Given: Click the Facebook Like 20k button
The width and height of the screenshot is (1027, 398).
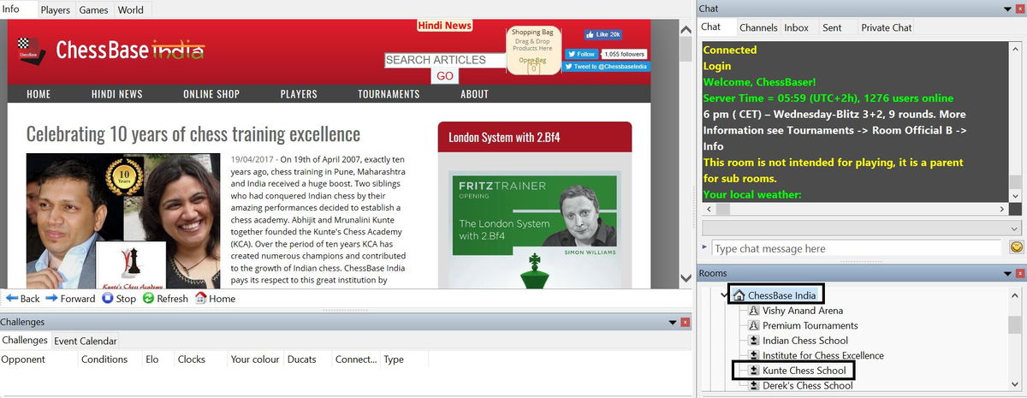Looking at the screenshot, I should coord(603,35).
